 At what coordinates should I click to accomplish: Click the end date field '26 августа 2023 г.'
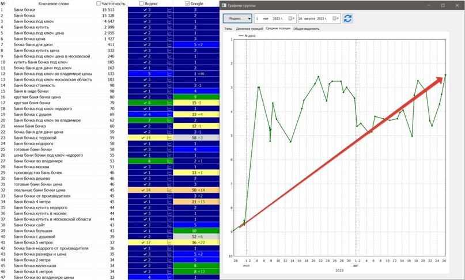click(319, 18)
